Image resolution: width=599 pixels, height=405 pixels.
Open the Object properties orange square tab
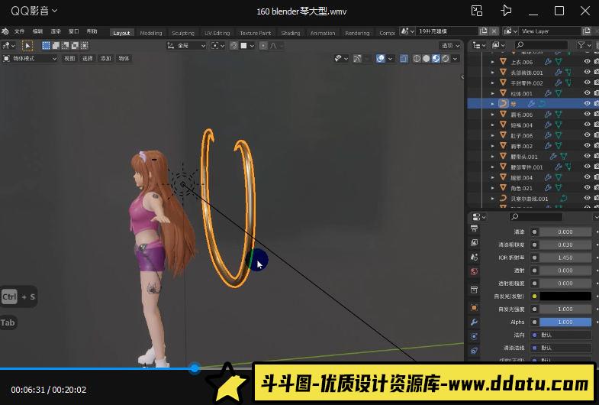(475, 307)
